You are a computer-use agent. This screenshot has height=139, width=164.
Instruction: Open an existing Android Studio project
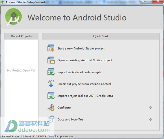(x=85, y=61)
